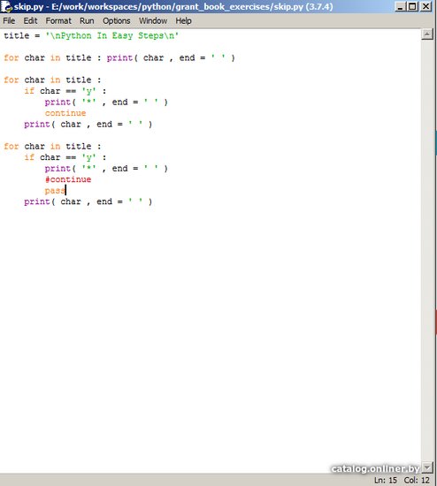Image resolution: width=437 pixels, height=486 pixels.
Task: Open the Help menu
Action: [x=183, y=21]
